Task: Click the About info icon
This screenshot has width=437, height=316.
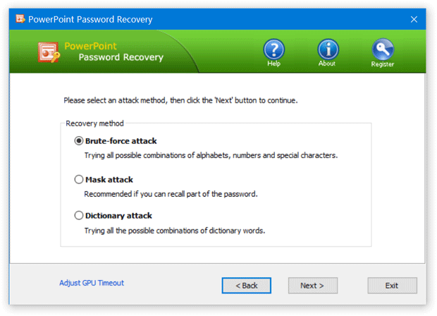Action: tap(327, 49)
